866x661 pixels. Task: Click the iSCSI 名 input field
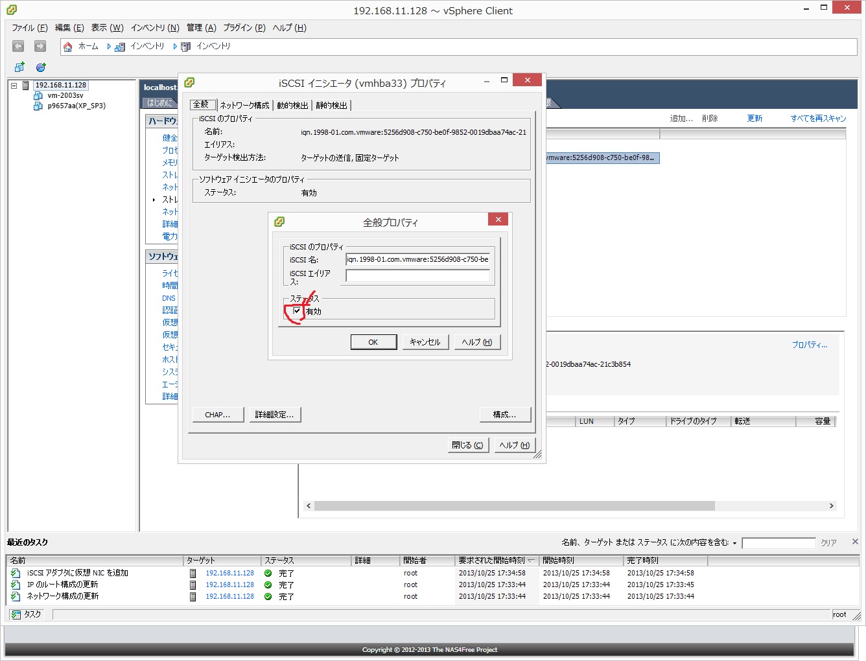coord(418,259)
